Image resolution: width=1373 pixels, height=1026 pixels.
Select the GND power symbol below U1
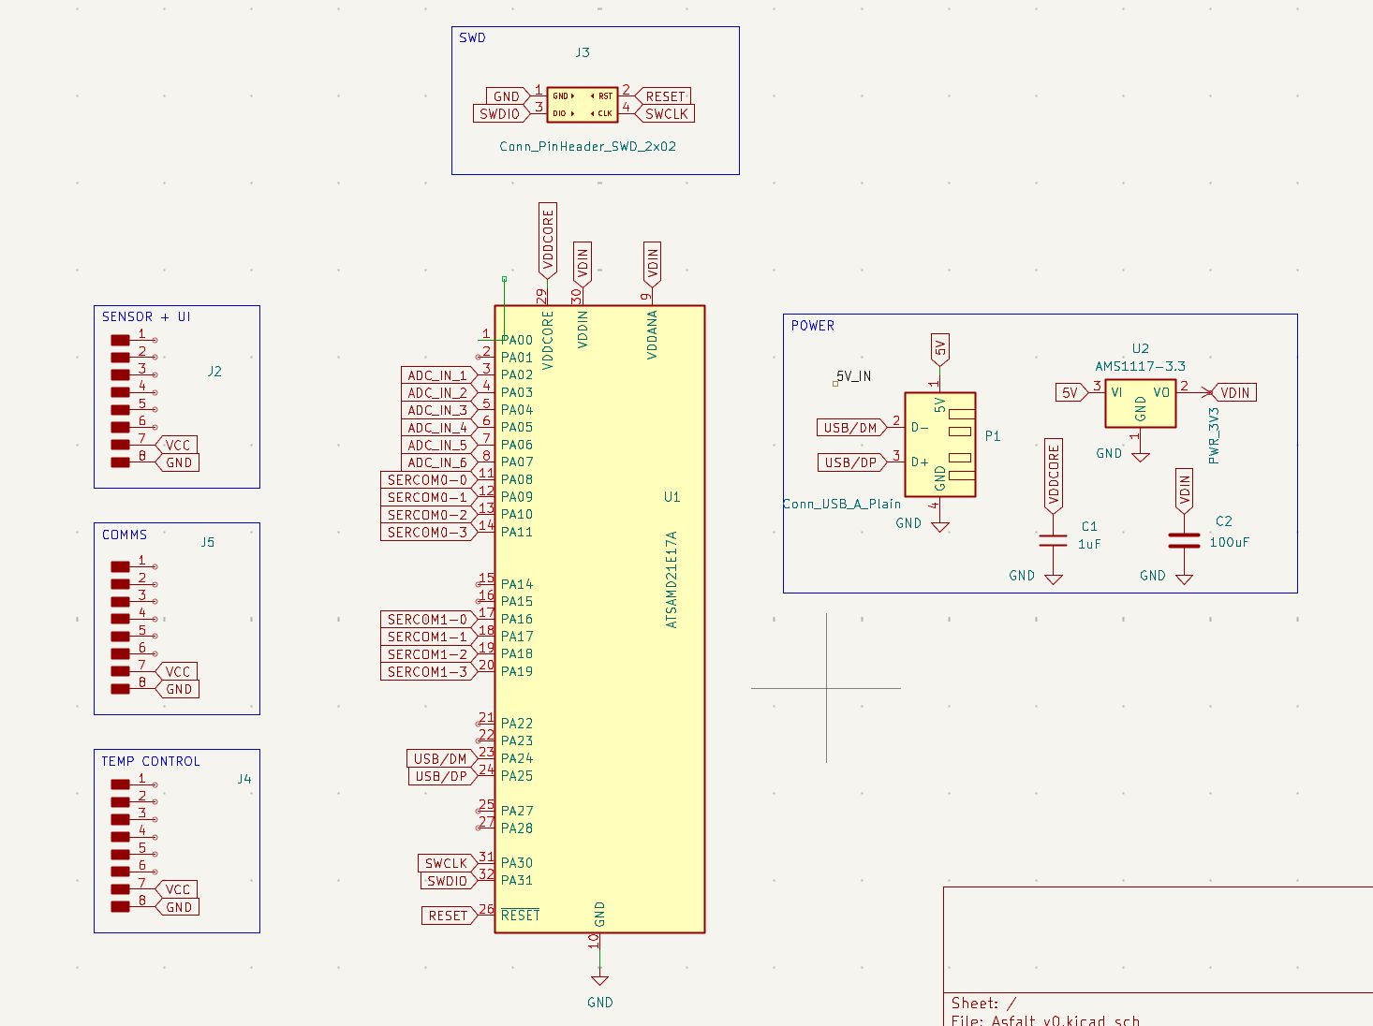coord(599,978)
